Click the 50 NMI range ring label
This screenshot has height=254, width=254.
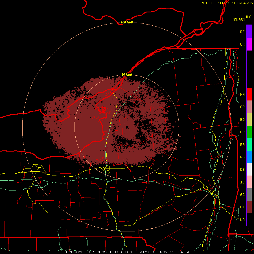(127, 75)
